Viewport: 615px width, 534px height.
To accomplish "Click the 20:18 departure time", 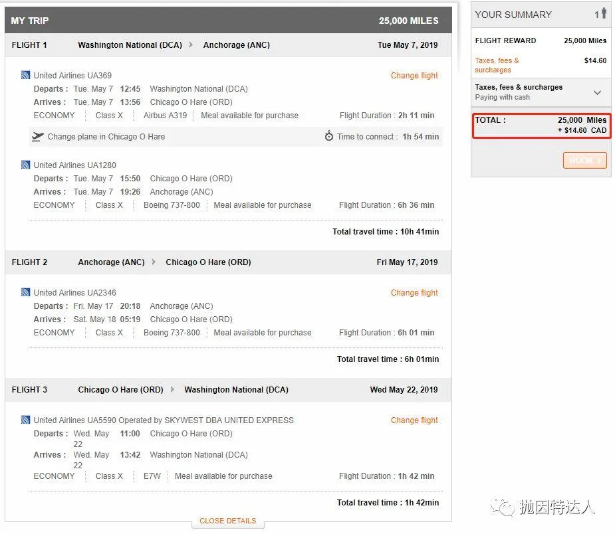I will [130, 306].
